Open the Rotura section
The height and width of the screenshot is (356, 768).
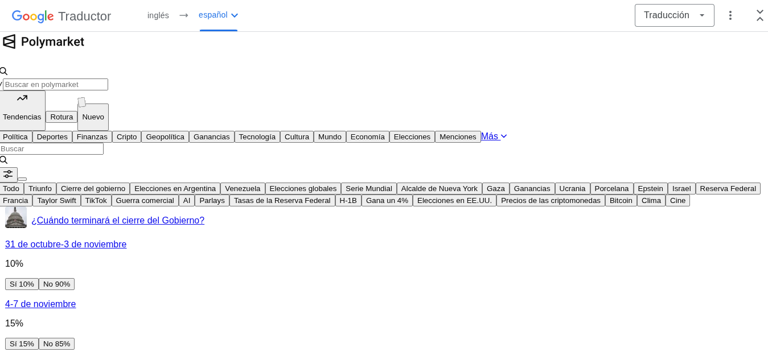pos(61,117)
